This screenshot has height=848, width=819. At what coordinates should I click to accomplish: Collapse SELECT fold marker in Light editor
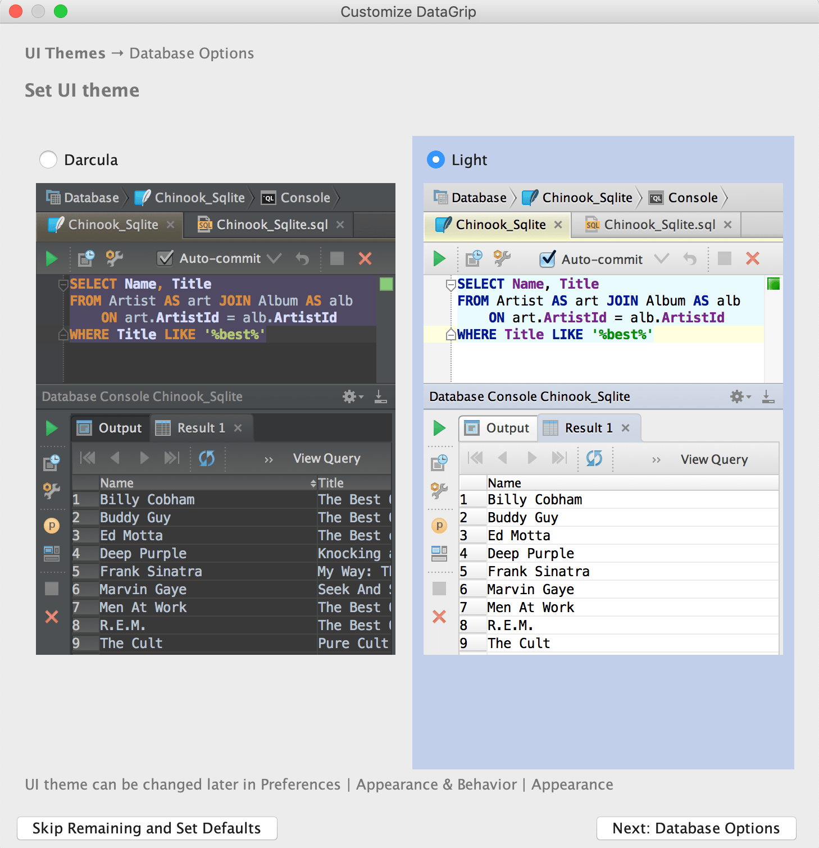pos(451,285)
